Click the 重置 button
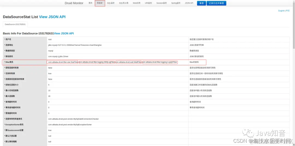 [x=202, y=3]
